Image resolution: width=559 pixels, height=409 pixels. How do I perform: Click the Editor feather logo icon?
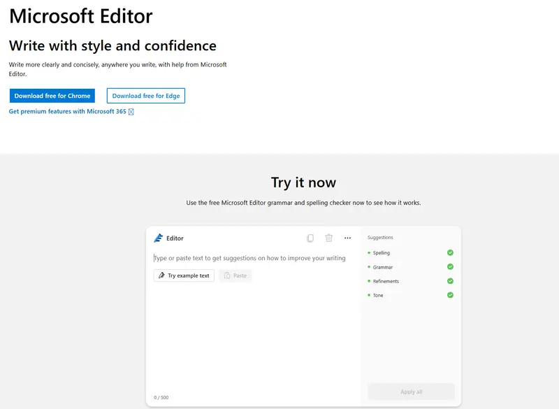(159, 238)
